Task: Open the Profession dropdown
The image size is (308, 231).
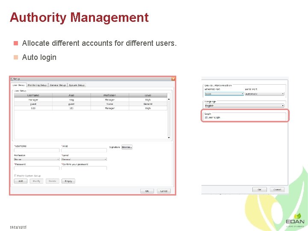Action: [x=36, y=159]
